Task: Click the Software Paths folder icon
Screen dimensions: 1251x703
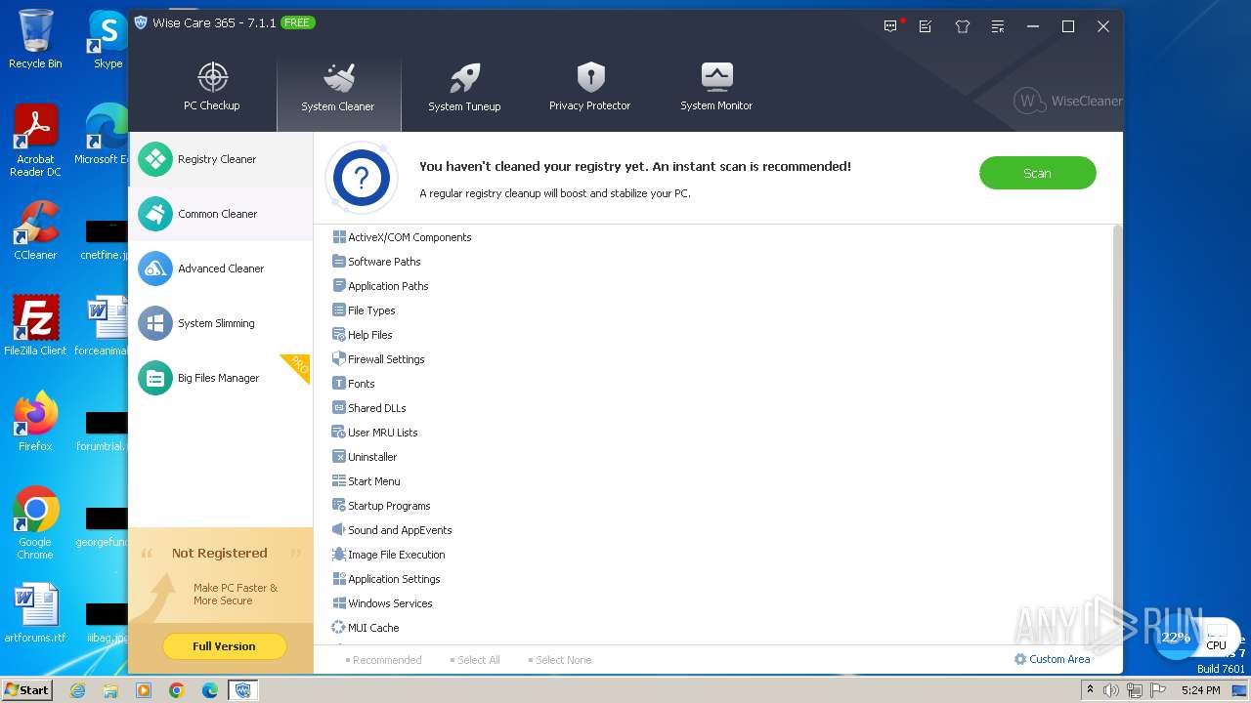Action: pyautogui.click(x=339, y=262)
